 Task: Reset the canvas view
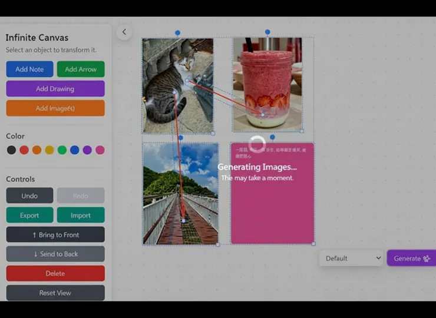(x=55, y=293)
